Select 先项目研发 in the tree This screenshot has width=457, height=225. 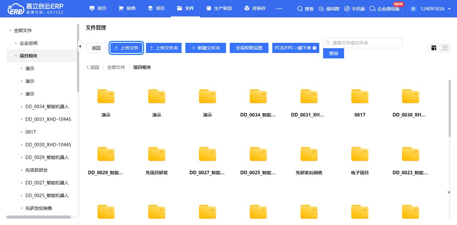[x=36, y=170]
